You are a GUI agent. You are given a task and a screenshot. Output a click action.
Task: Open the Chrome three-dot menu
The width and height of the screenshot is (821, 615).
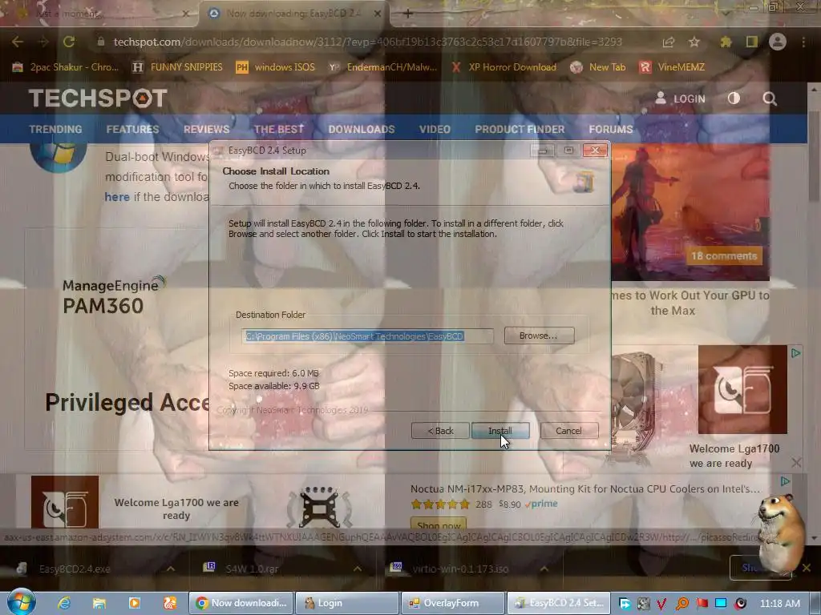click(x=803, y=42)
